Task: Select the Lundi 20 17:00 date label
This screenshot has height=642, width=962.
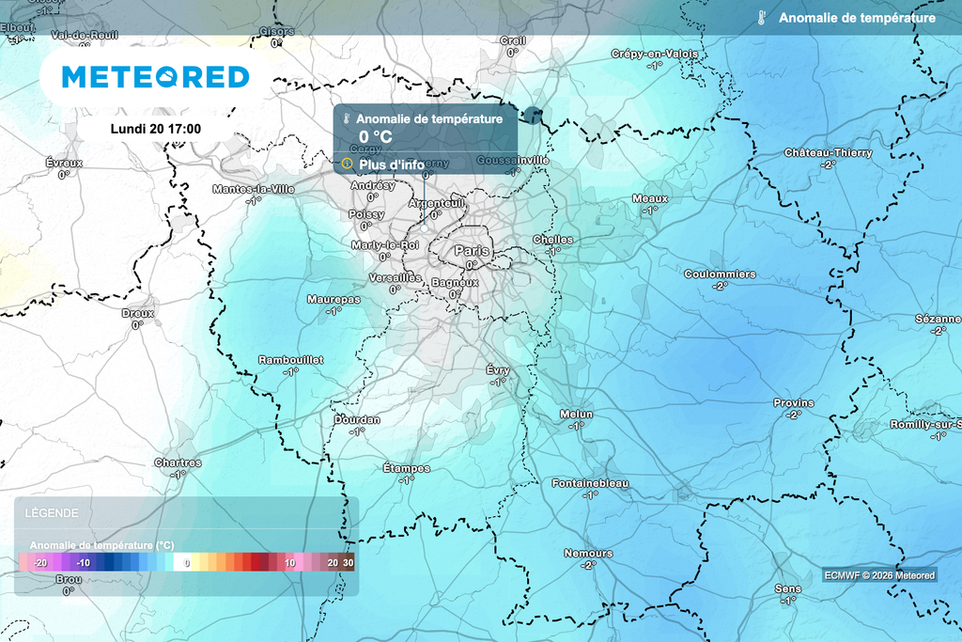Action: tap(156, 129)
